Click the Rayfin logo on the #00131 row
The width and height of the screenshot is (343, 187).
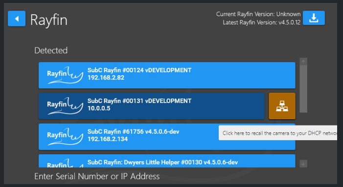pos(65,106)
